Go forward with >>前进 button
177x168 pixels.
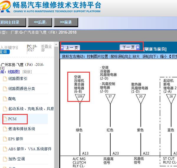click(x=66, y=22)
